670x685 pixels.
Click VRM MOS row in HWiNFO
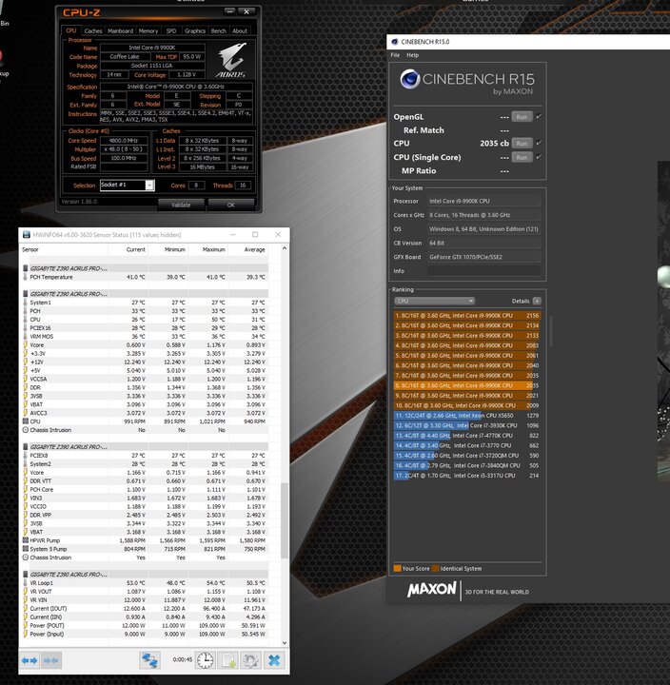(145, 337)
